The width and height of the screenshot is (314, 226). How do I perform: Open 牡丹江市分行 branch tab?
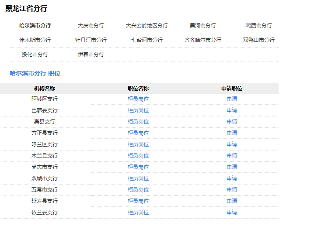91,40
